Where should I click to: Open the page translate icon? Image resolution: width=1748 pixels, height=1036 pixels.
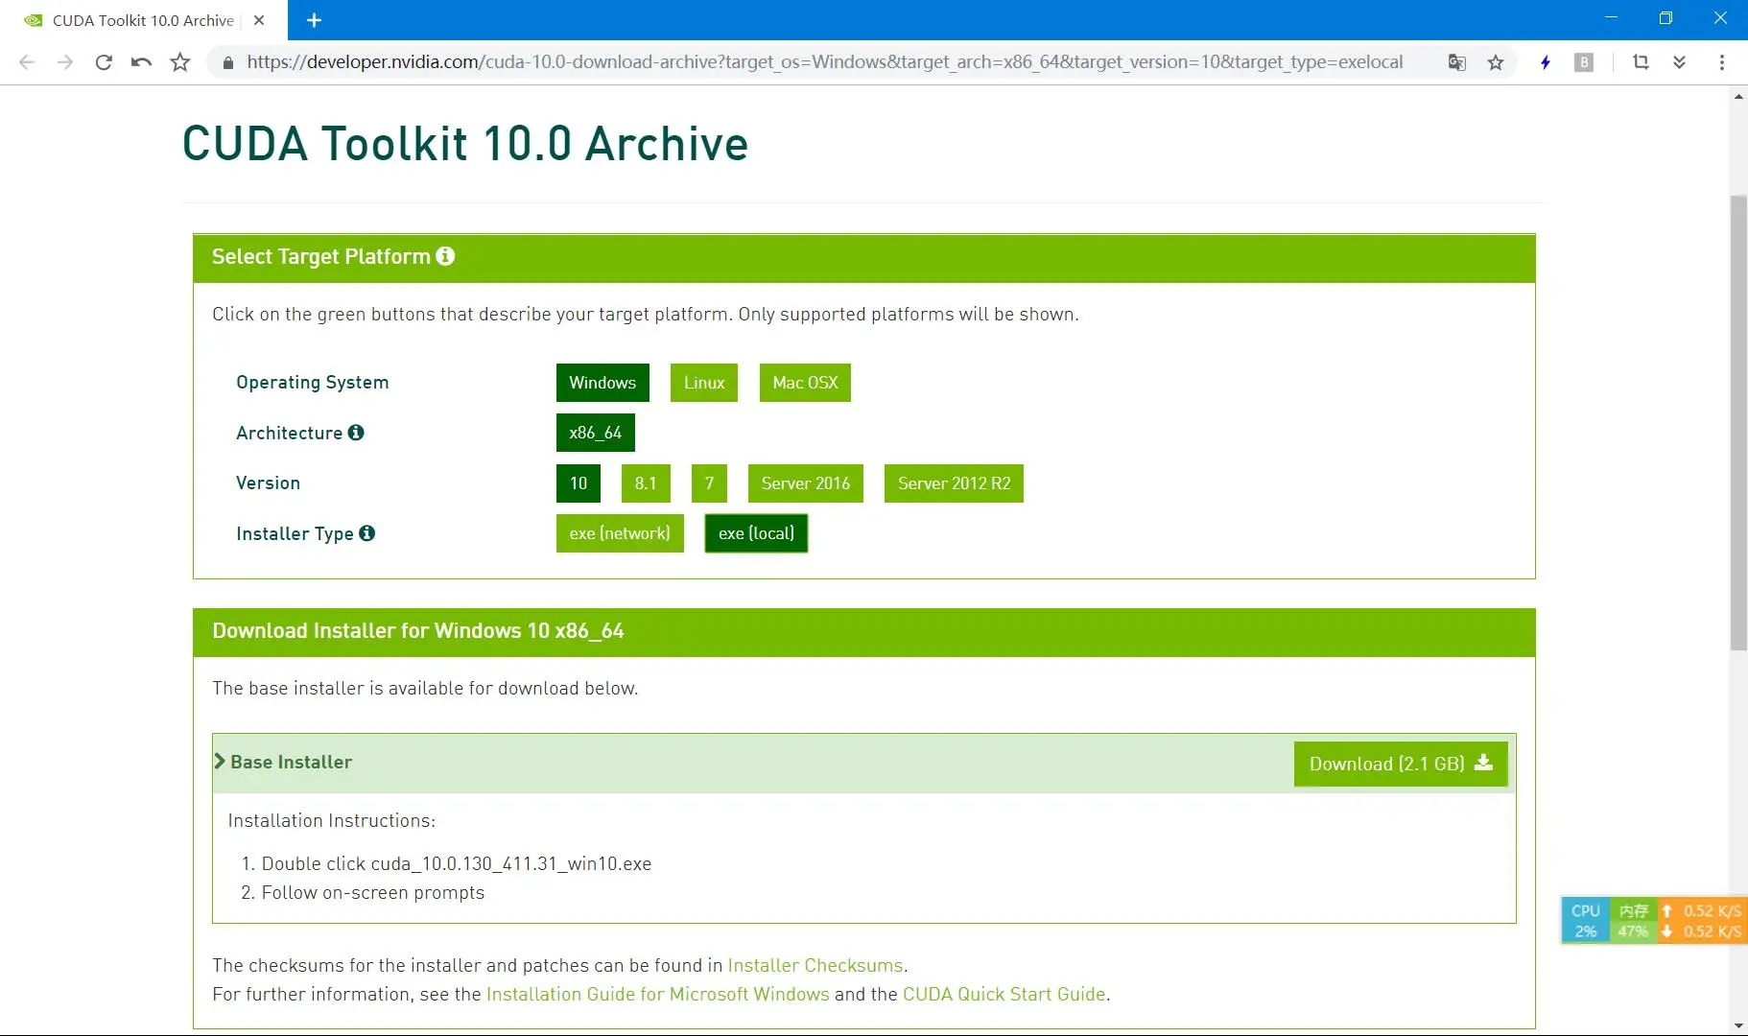[x=1456, y=62]
